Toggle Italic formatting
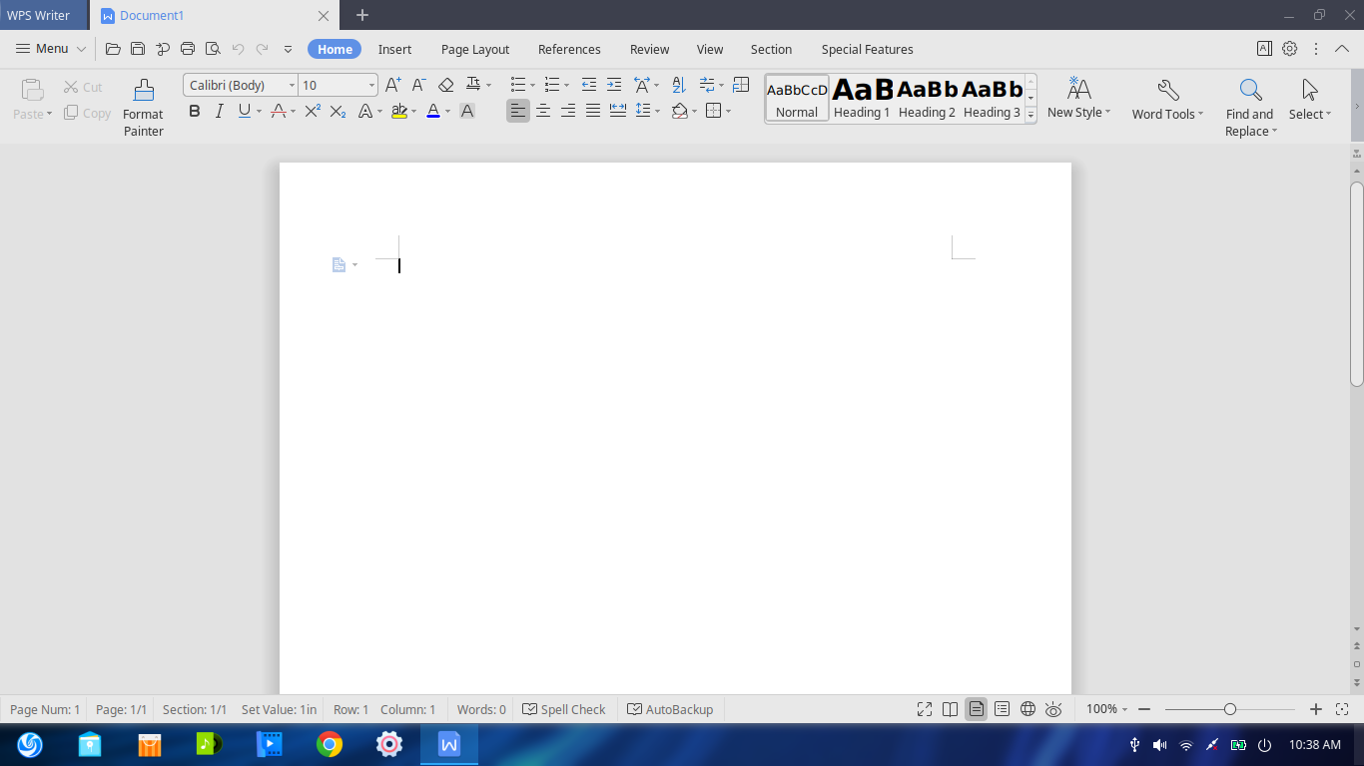This screenshot has height=766, width=1364. (x=219, y=111)
